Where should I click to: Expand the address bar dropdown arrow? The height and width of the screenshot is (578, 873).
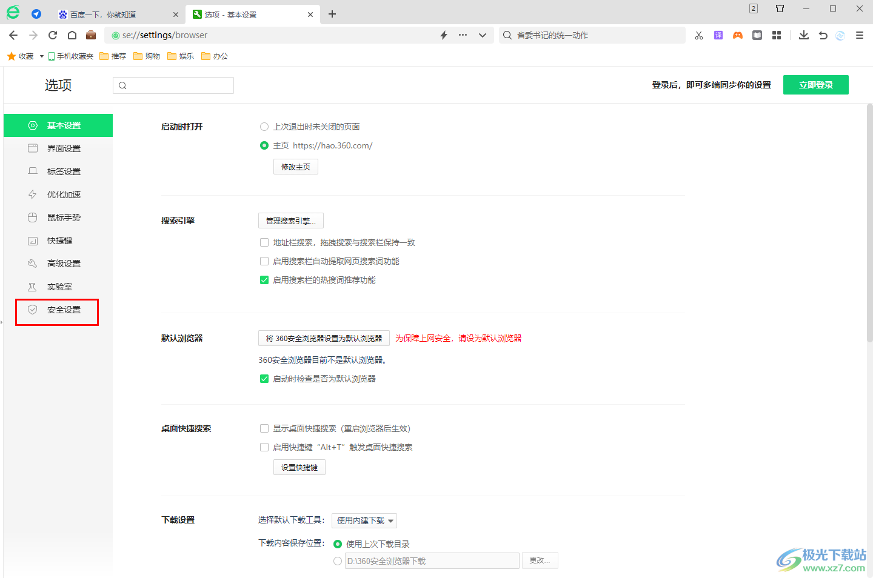point(483,35)
